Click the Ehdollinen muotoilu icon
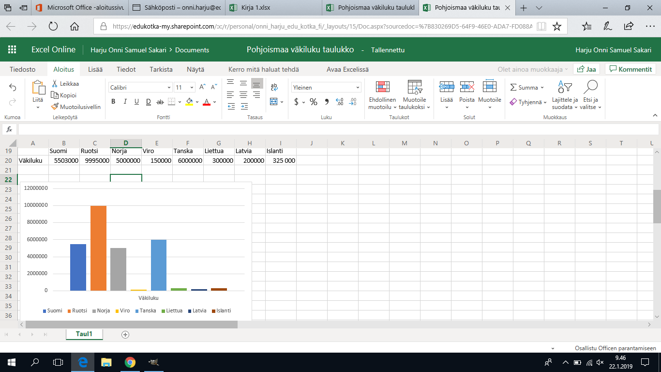The image size is (661, 372). pyautogui.click(x=382, y=87)
